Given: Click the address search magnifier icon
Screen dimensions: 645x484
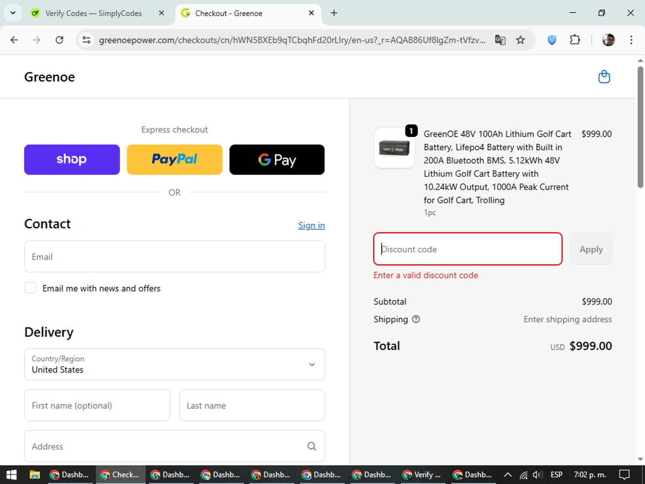Looking at the screenshot, I should click(x=312, y=447).
